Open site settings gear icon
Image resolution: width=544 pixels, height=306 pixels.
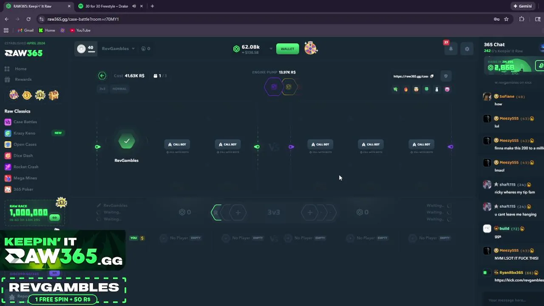coord(467,49)
